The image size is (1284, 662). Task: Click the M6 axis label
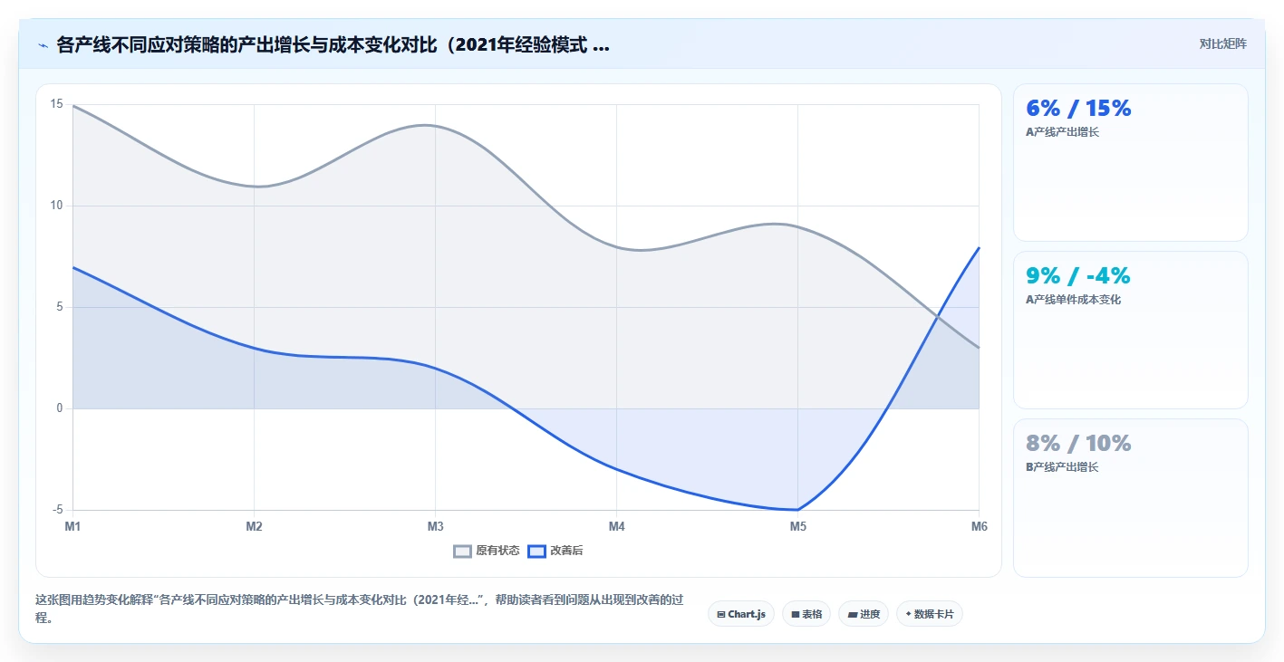click(x=979, y=526)
